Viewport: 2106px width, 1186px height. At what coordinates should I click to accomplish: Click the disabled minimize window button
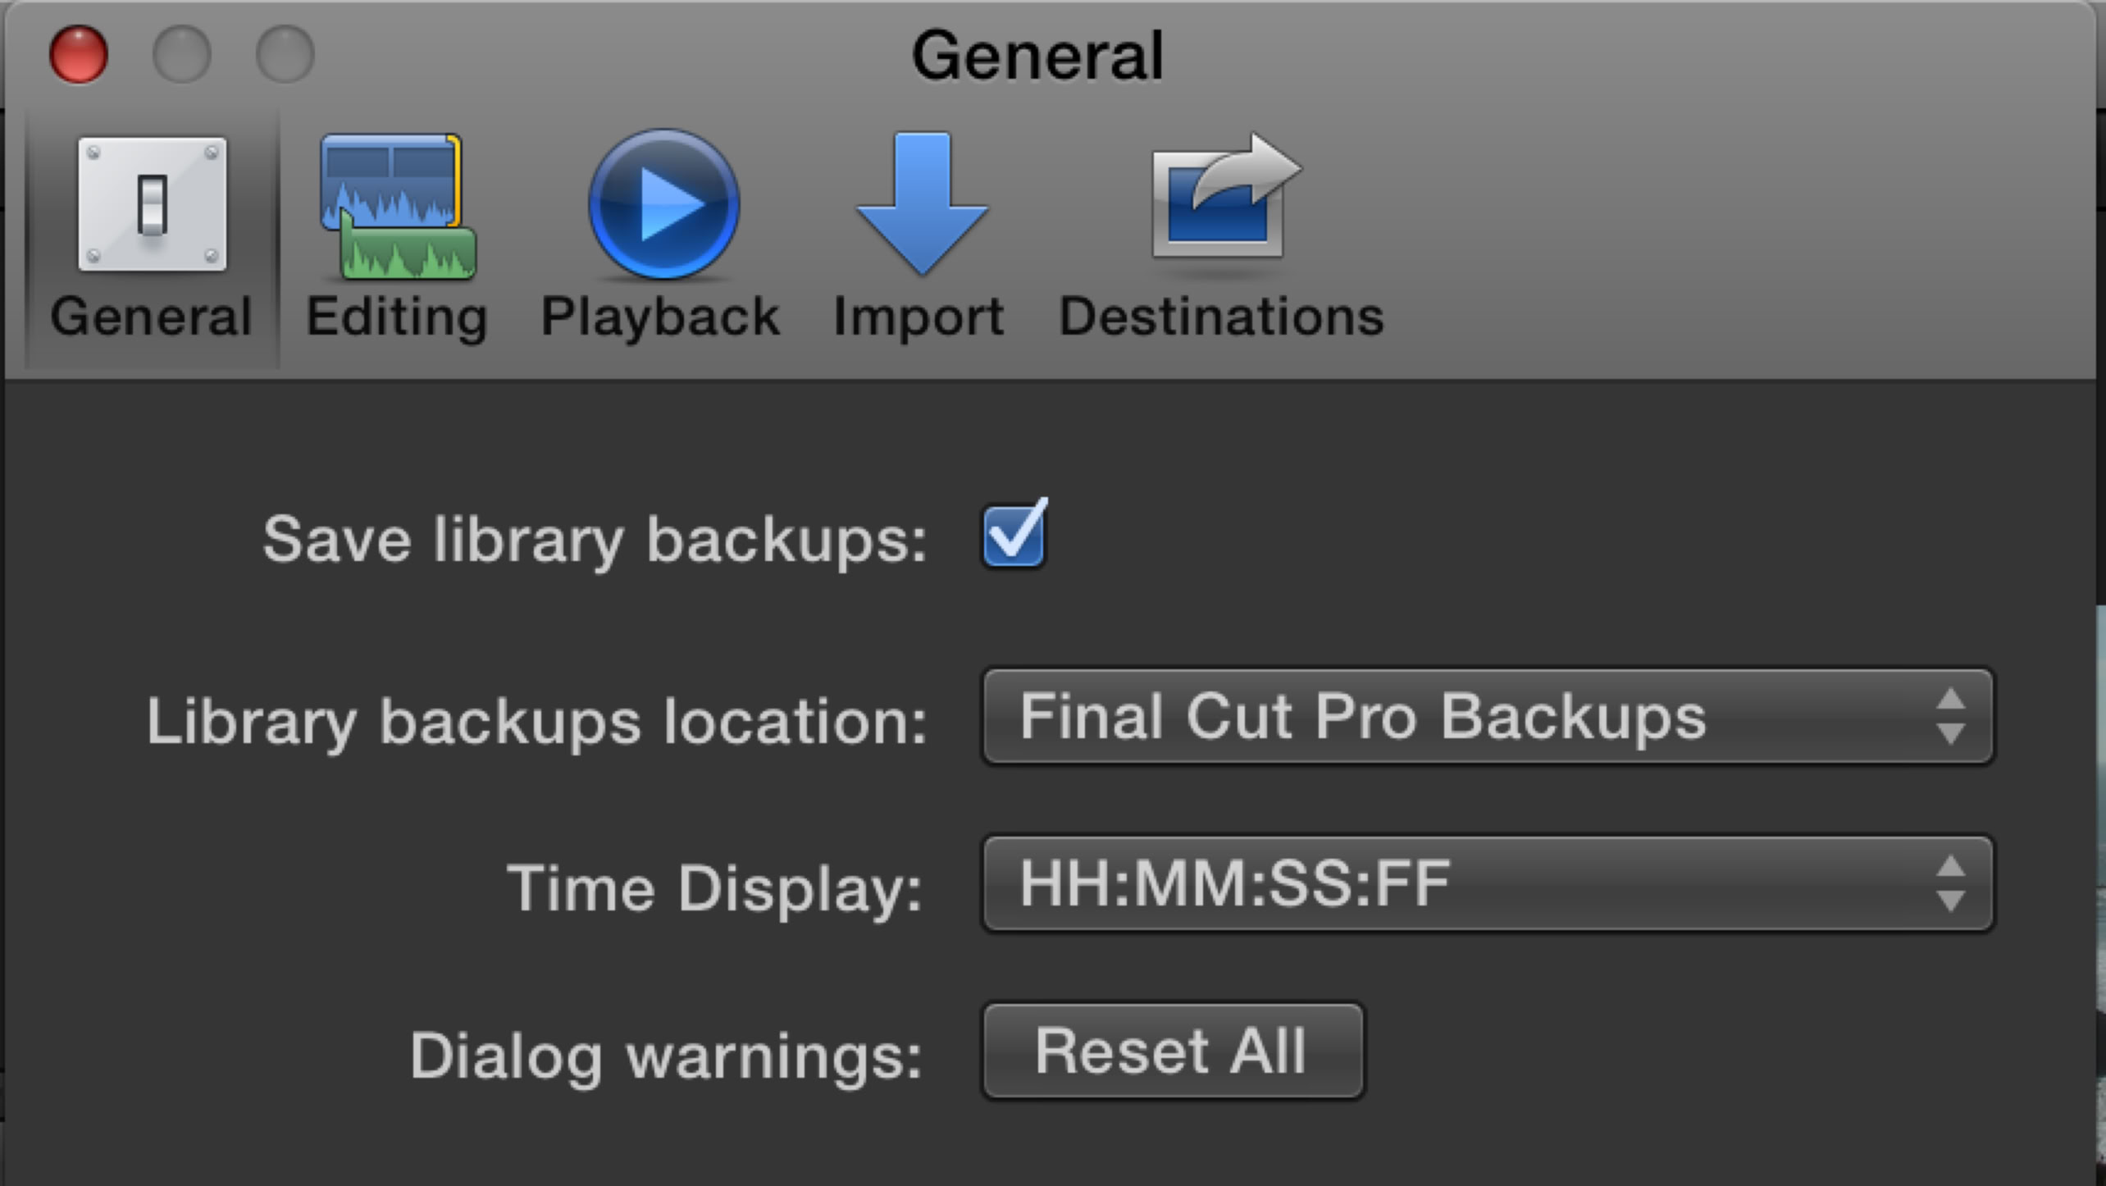click(x=182, y=55)
